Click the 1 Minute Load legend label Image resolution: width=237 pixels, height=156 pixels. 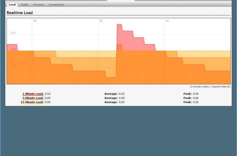pos(33,93)
